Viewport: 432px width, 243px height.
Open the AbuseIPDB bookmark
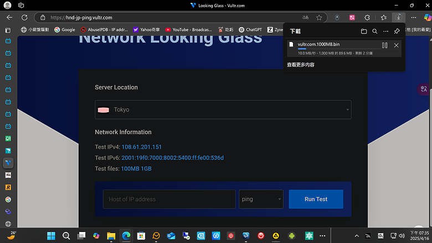point(104,30)
